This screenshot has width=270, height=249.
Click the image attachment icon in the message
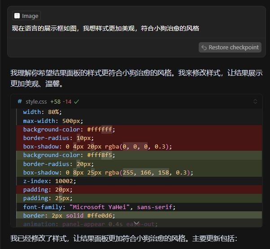coord(17,16)
